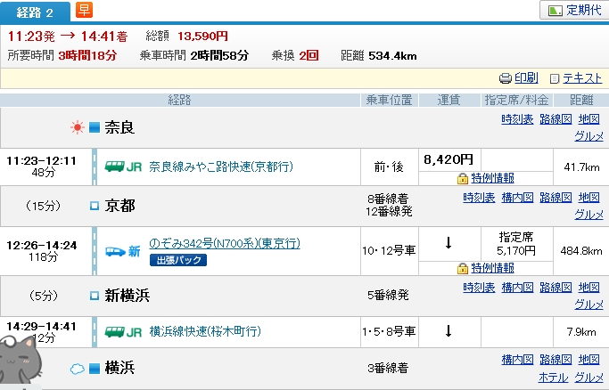Open 地図 link for 京都
The image size is (609, 390).
click(588, 198)
